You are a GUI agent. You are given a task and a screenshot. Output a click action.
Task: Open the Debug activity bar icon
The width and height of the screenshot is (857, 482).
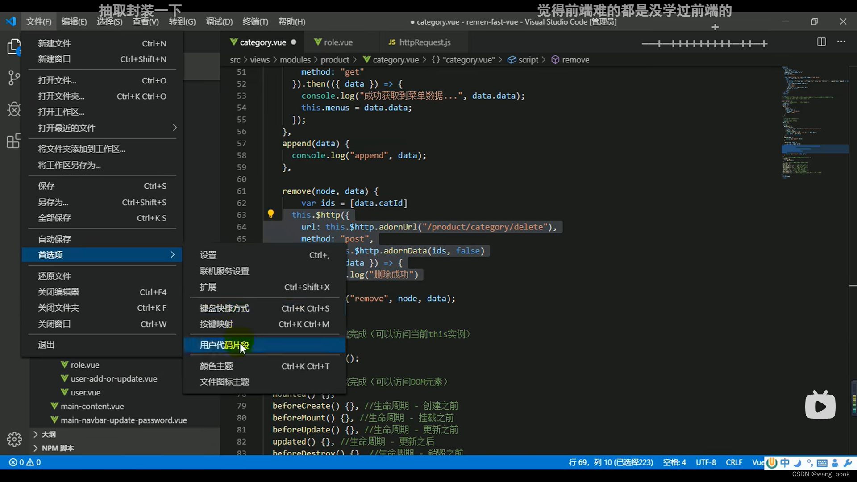[x=14, y=109]
